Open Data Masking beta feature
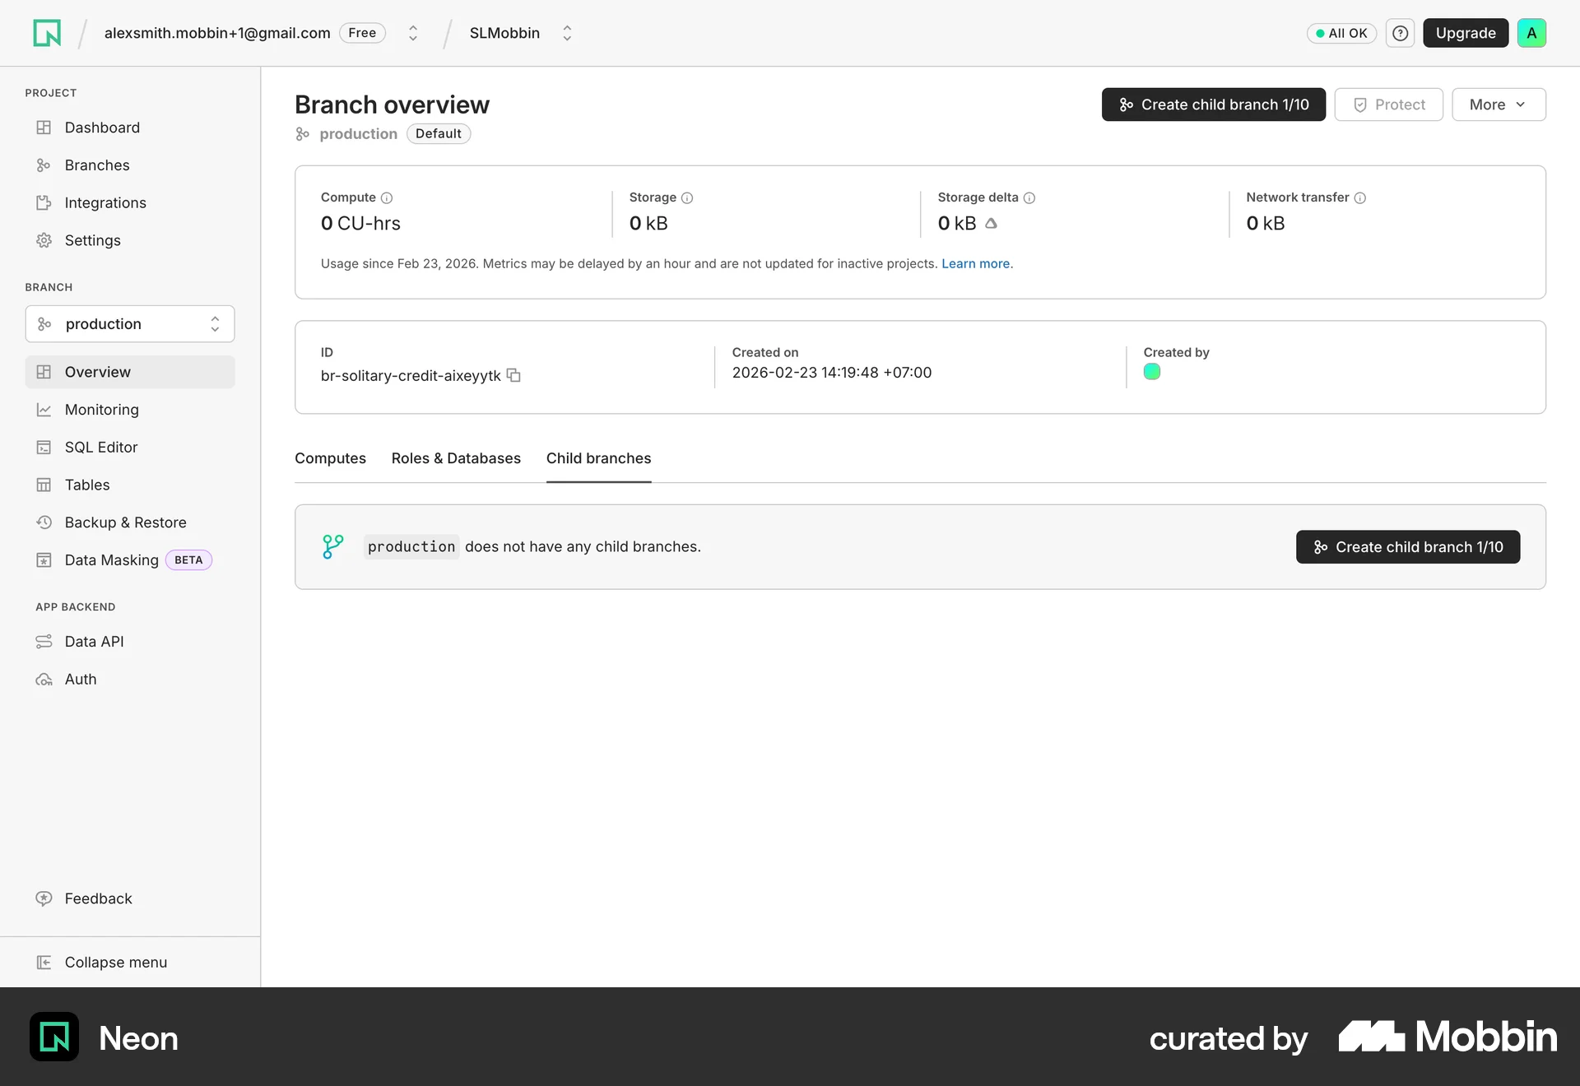Screen dimensions: 1580x1086 130,560
